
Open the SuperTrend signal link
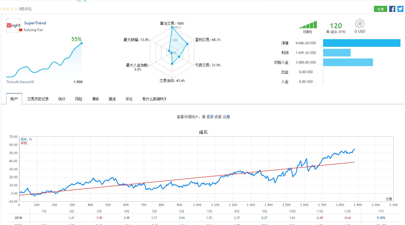pyautogui.click(x=35, y=23)
